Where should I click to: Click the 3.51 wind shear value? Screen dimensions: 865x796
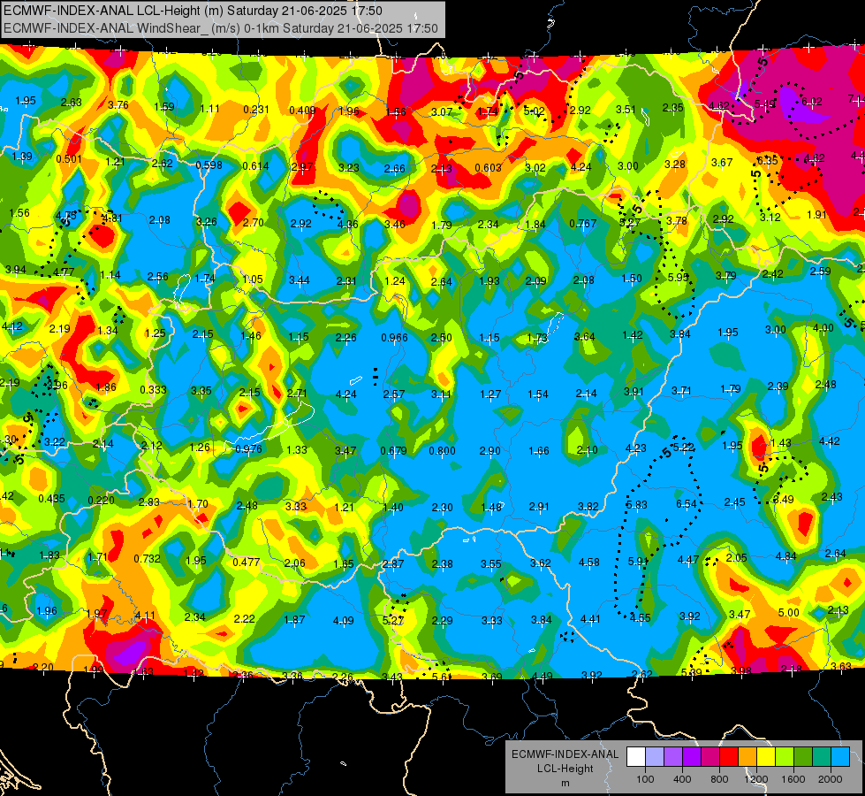(x=626, y=109)
